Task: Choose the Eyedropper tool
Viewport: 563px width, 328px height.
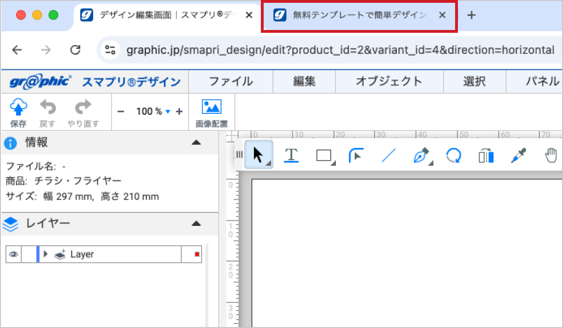Action: coord(519,155)
